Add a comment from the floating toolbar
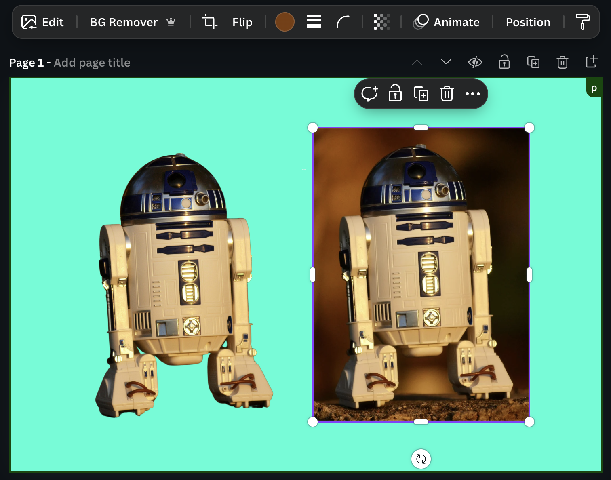611x480 pixels. pyautogui.click(x=369, y=94)
